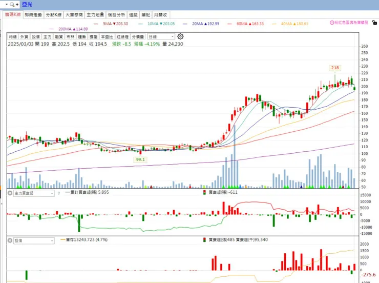Toggle the 主力 overlay button
Screen dimensions: 379x283
click(x=47, y=37)
